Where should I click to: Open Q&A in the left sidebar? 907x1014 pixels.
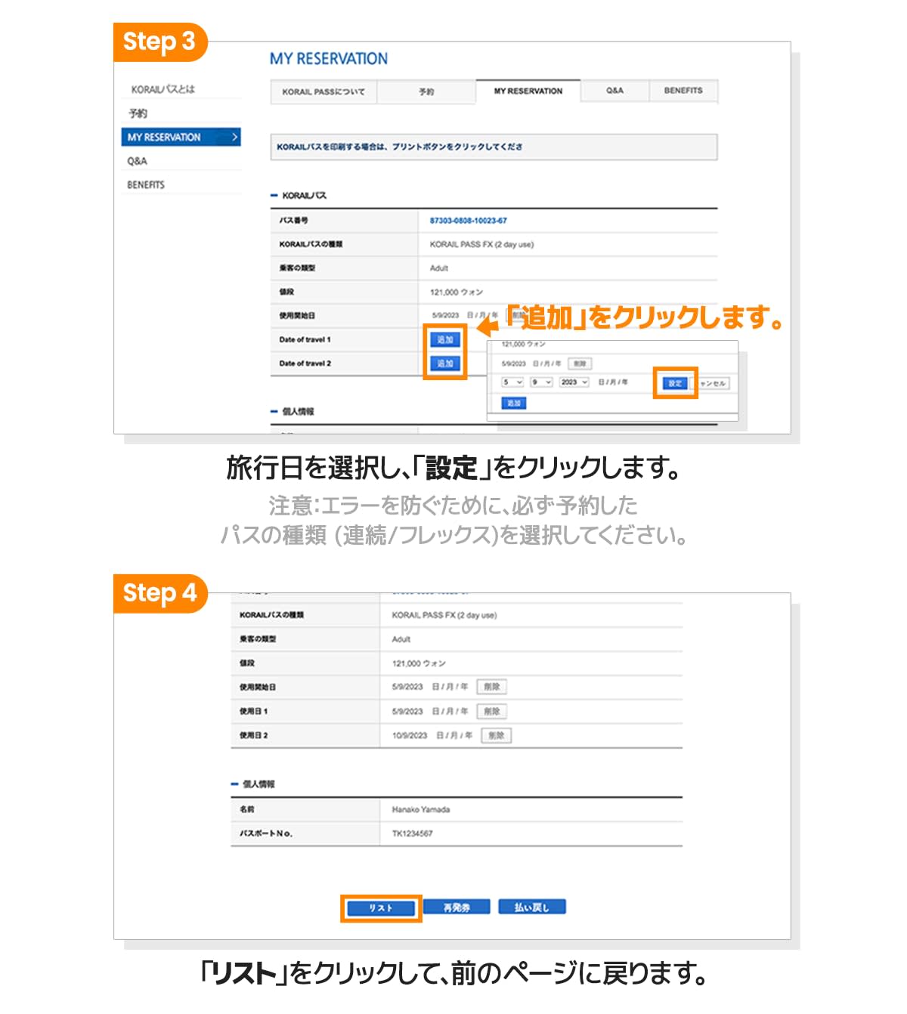[x=138, y=161]
